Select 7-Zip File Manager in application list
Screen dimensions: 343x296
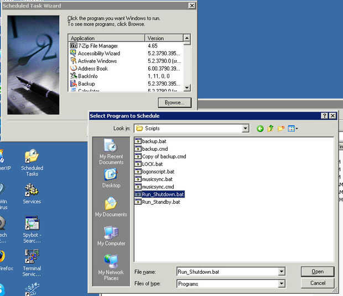pyautogui.click(x=94, y=46)
